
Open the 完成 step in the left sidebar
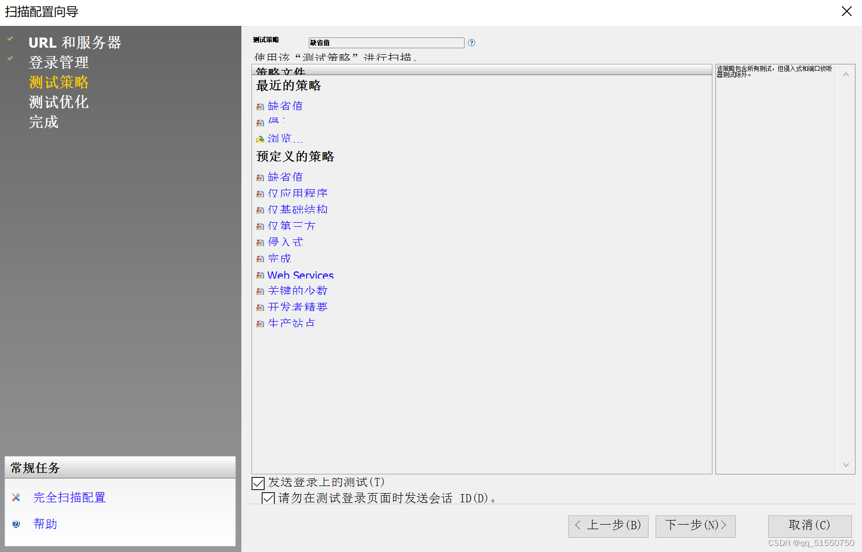pos(44,122)
